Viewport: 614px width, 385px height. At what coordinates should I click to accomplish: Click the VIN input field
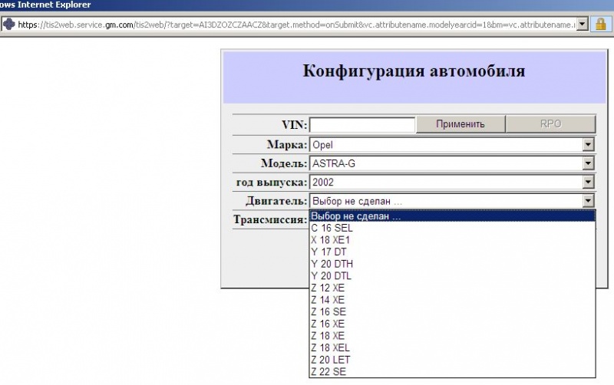point(362,125)
